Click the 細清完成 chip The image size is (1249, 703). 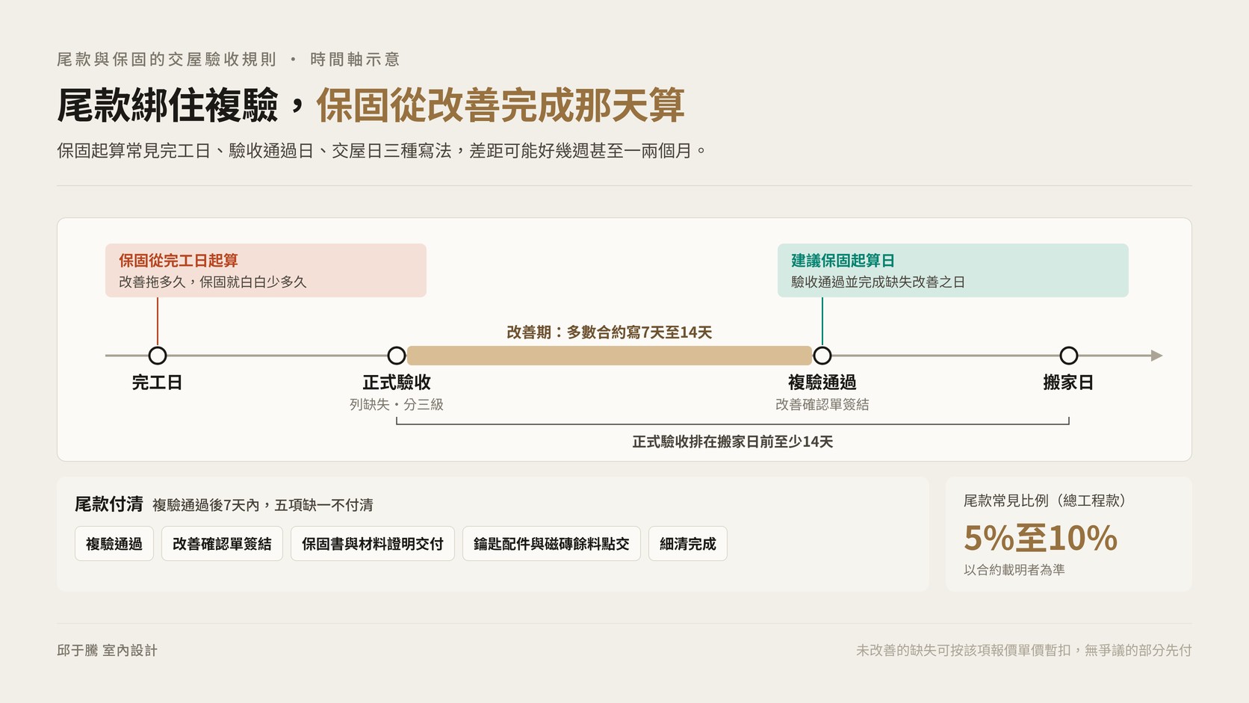click(x=688, y=544)
